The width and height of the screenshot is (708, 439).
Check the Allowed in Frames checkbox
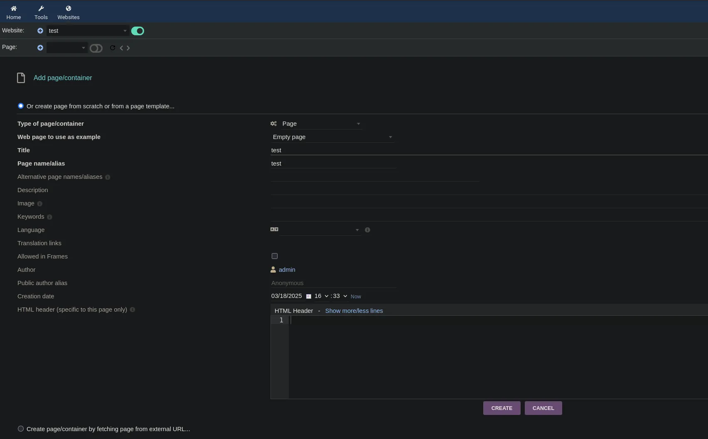click(275, 256)
